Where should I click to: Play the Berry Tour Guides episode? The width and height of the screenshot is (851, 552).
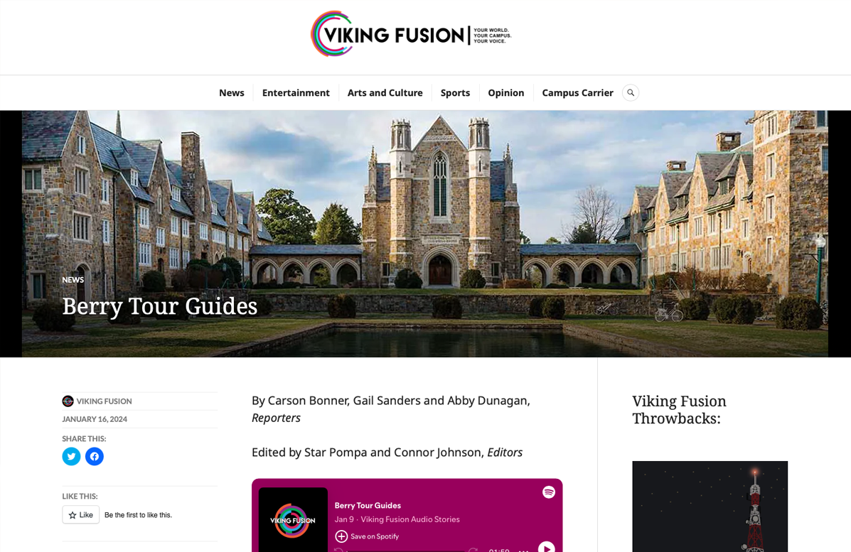(546, 547)
